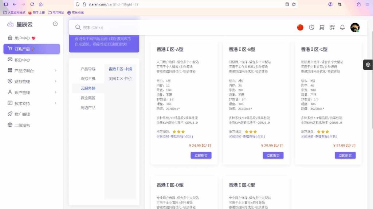Expand the 技术支持 sidebar menu
Screen dimensions: 373x209
pyautogui.click(x=31, y=103)
